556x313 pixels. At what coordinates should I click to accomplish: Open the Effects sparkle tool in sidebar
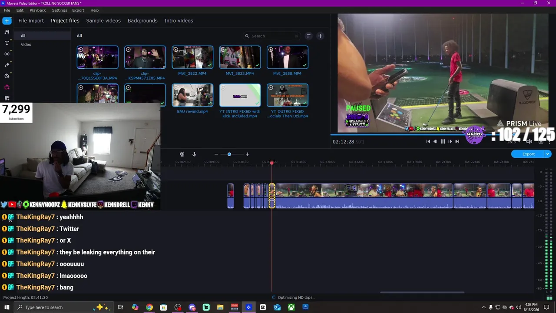[7, 65]
